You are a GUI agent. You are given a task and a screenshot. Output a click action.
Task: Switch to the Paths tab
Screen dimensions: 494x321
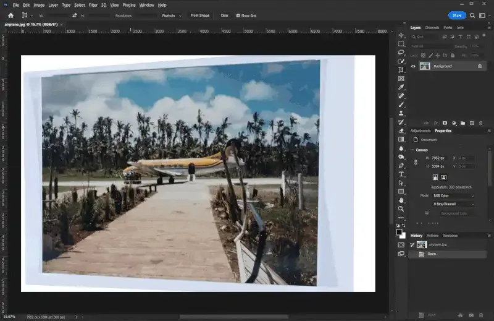[x=448, y=28]
